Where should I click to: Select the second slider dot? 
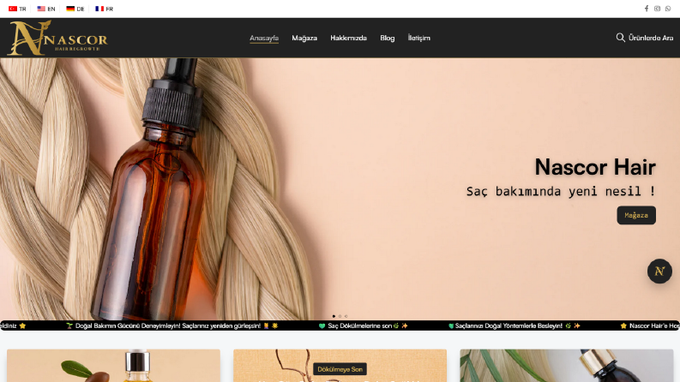pyautogui.click(x=340, y=316)
